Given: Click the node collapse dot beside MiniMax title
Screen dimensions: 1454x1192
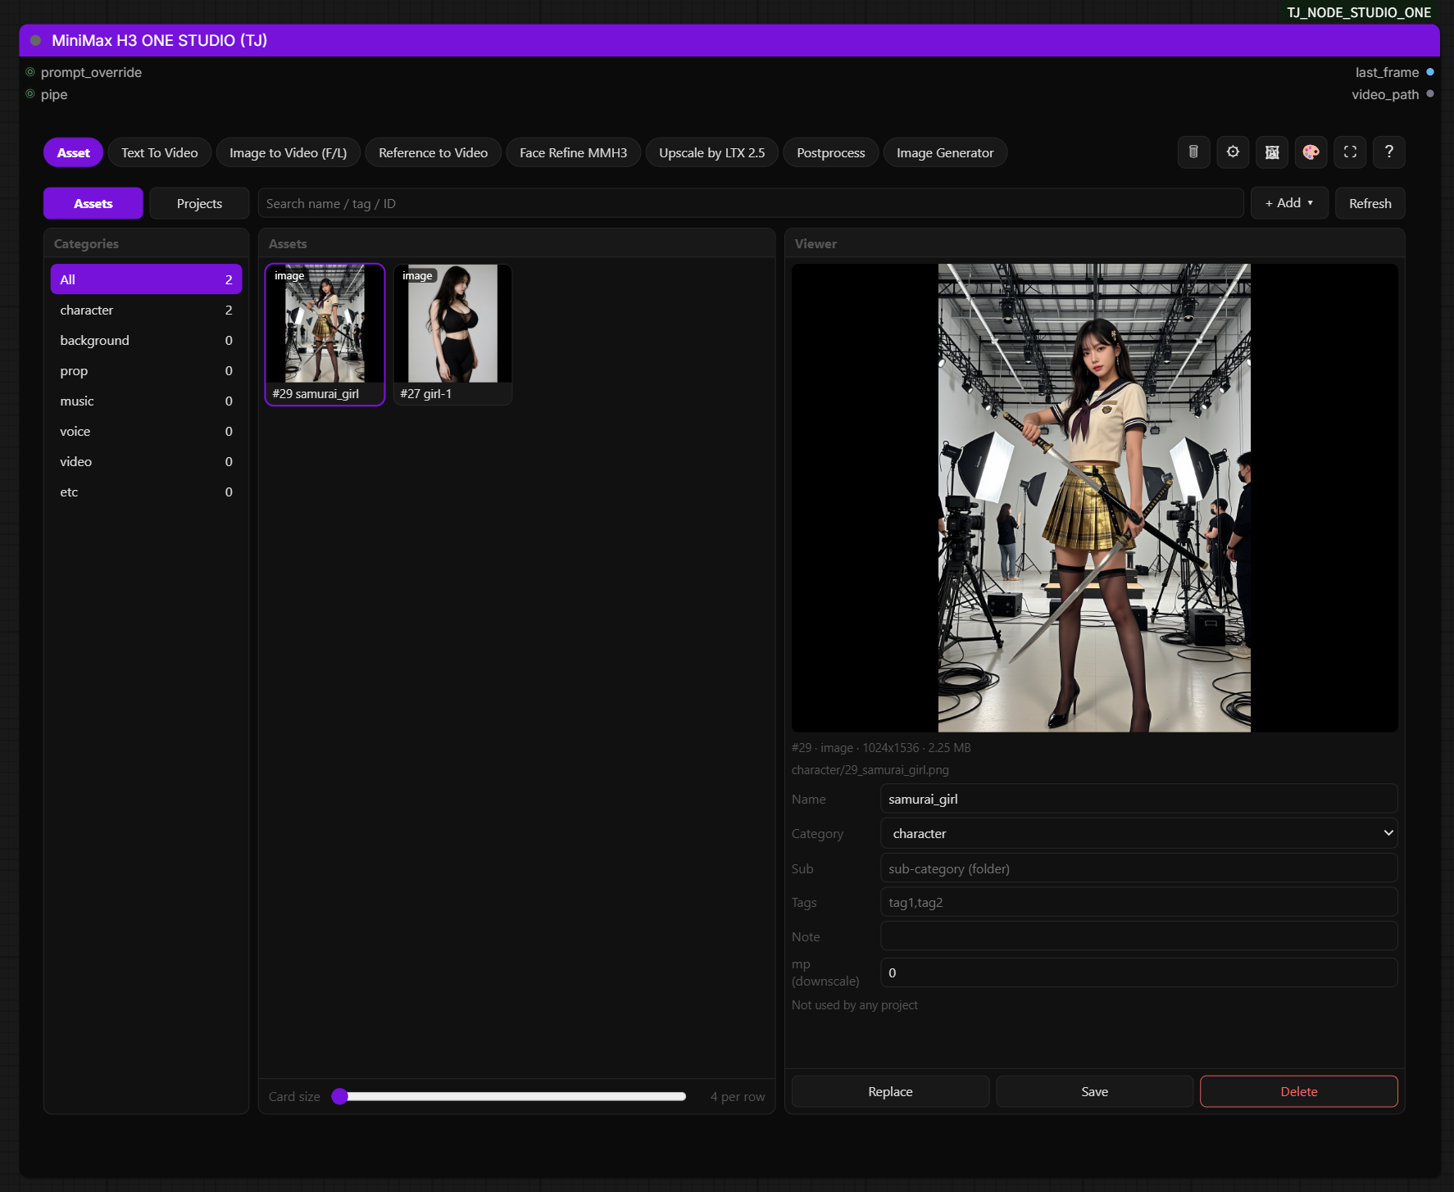Looking at the screenshot, I should 35,40.
